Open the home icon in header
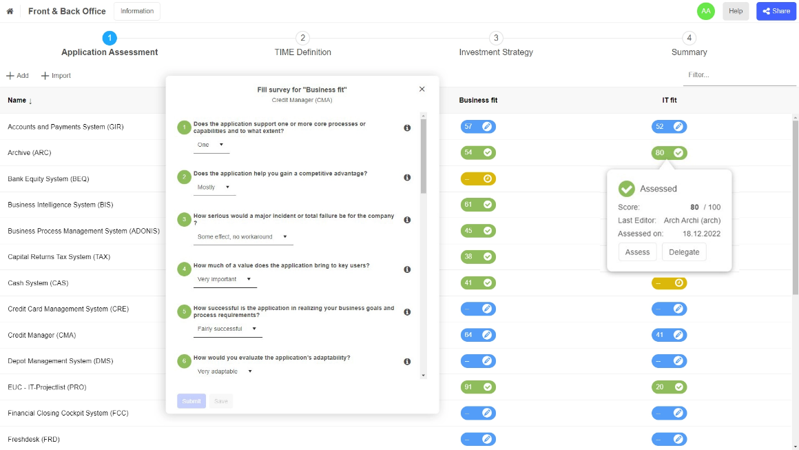 [x=10, y=11]
